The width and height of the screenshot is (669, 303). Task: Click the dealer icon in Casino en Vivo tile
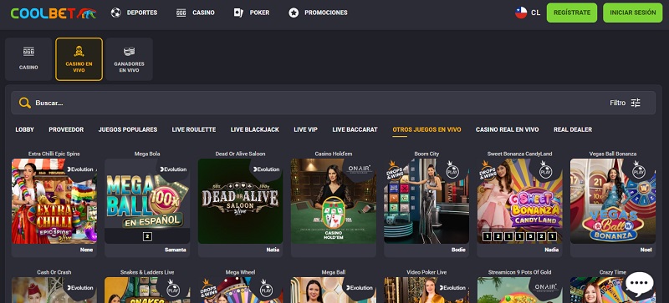tap(79, 51)
